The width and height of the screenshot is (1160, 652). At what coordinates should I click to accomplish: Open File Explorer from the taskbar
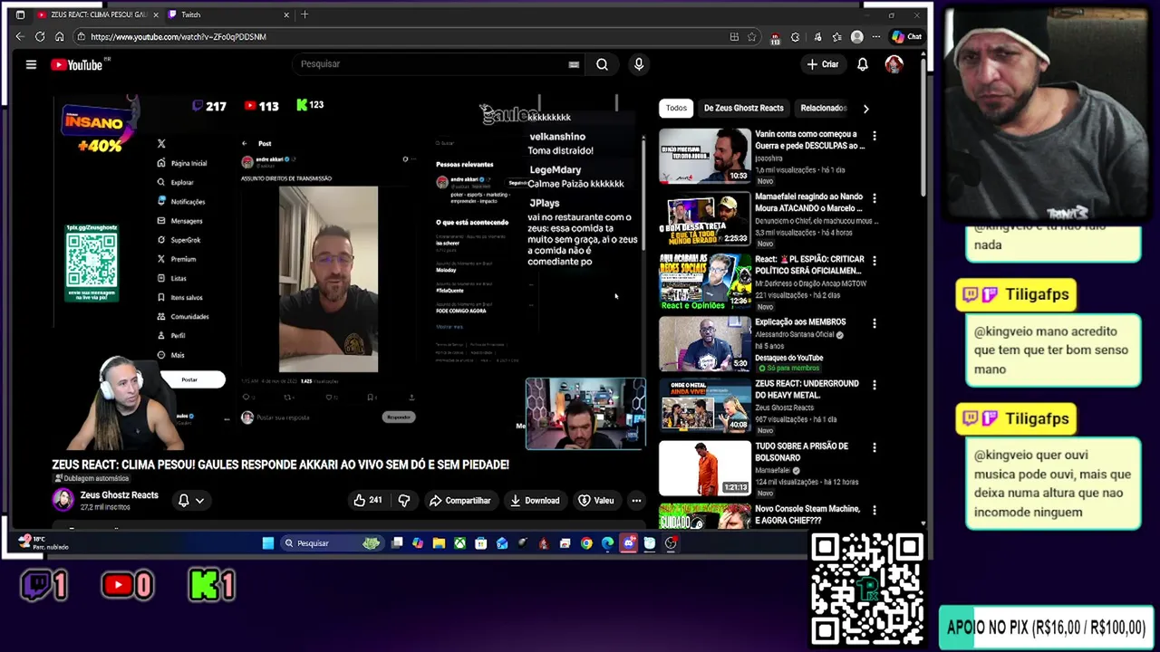(x=439, y=543)
